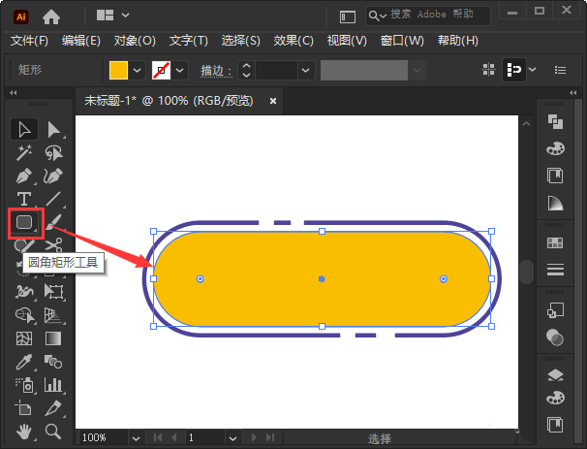Open the 效果(C) menu
This screenshot has height=449, width=587.
point(293,41)
